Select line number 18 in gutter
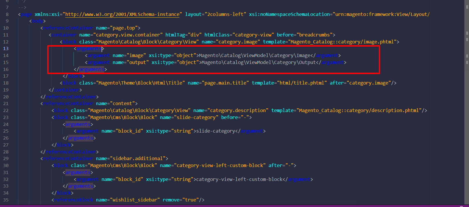The height and width of the screenshot is (207, 469). click(x=6, y=83)
